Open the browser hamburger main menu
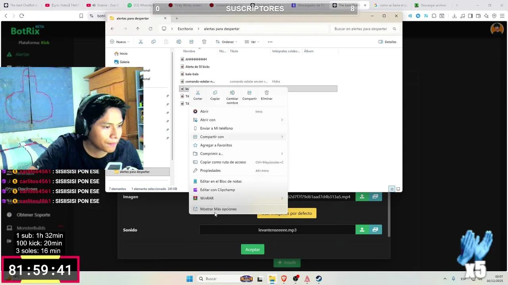The image size is (508, 285). (x=502, y=16)
